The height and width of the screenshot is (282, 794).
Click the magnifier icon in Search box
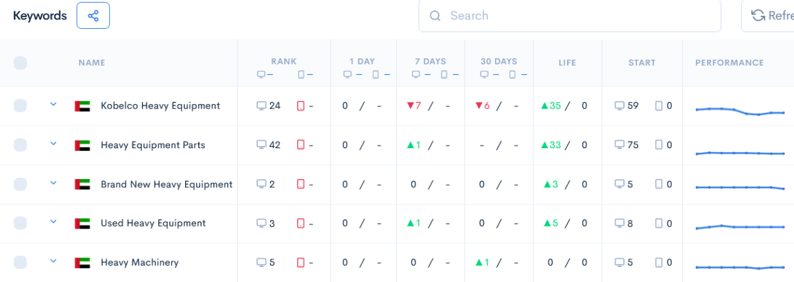click(435, 16)
